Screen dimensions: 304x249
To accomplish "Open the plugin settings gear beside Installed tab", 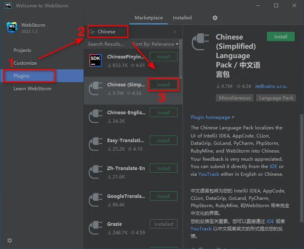I will 215,18.
